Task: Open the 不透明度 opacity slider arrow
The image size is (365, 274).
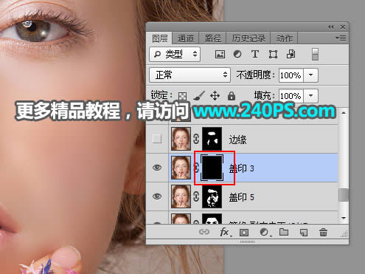Action: [311, 75]
